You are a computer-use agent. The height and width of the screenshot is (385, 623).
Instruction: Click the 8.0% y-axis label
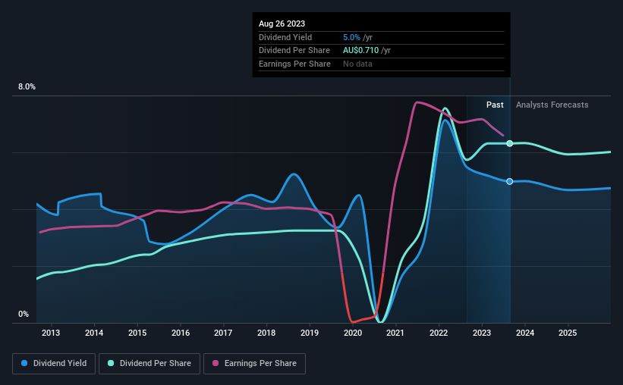coord(27,87)
